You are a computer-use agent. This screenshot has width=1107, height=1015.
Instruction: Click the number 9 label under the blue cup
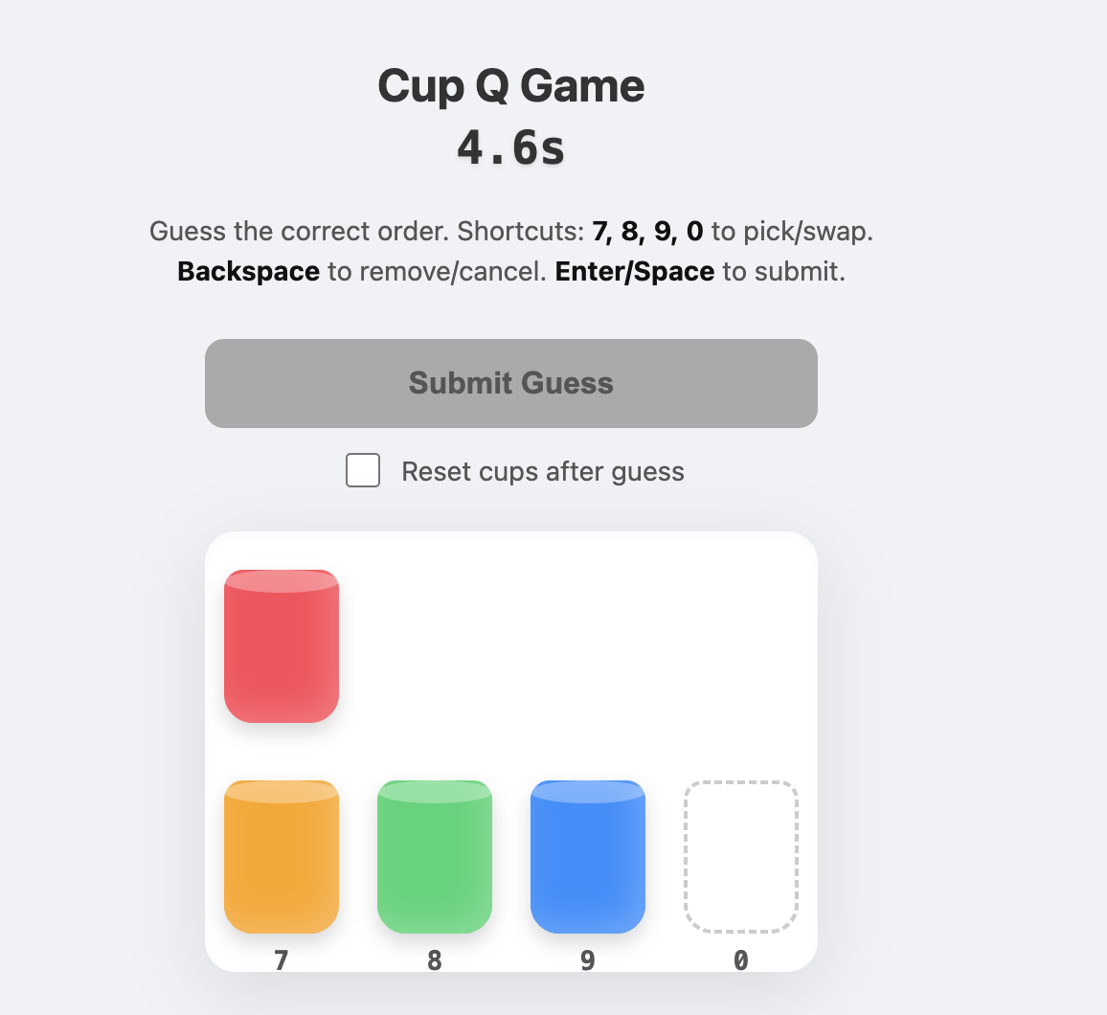click(x=587, y=959)
